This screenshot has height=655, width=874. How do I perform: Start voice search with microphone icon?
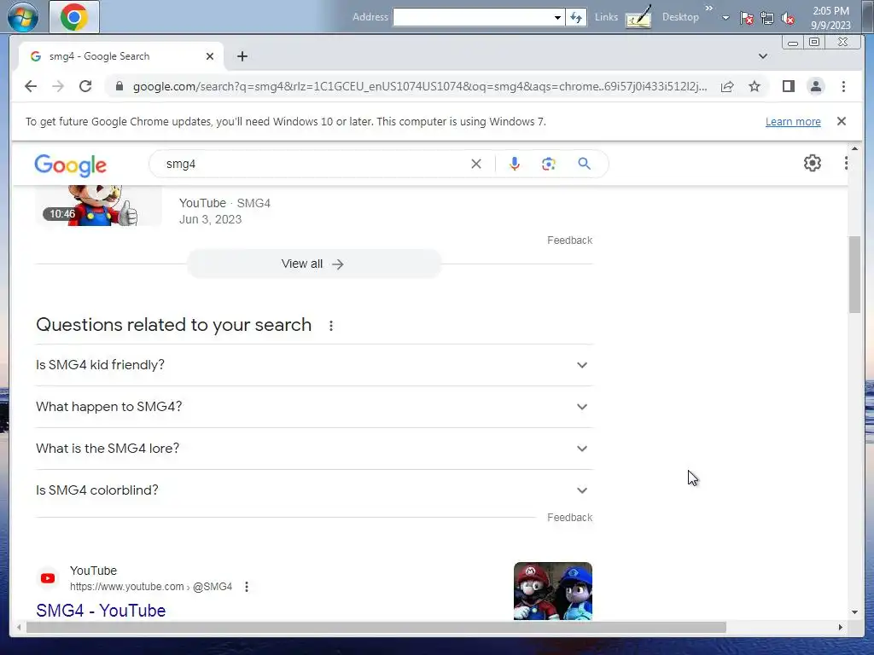515,164
